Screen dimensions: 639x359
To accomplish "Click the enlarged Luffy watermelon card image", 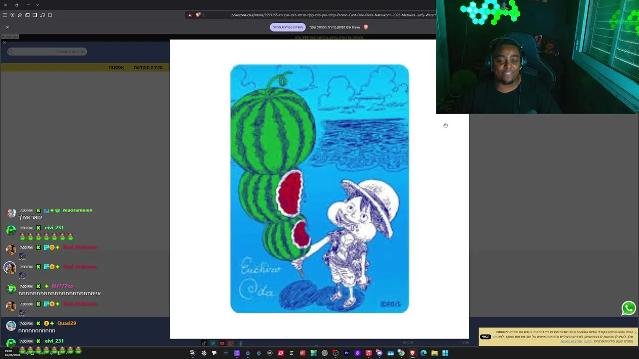I will tap(319, 188).
